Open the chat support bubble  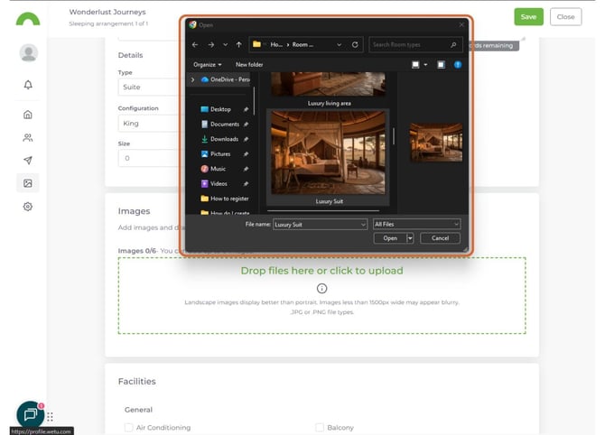(x=30, y=414)
